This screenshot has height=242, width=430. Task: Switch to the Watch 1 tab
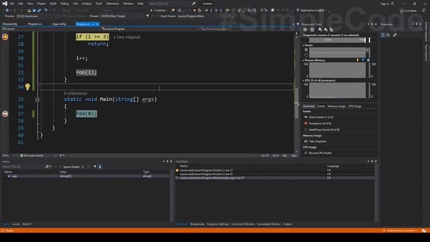click(27, 224)
